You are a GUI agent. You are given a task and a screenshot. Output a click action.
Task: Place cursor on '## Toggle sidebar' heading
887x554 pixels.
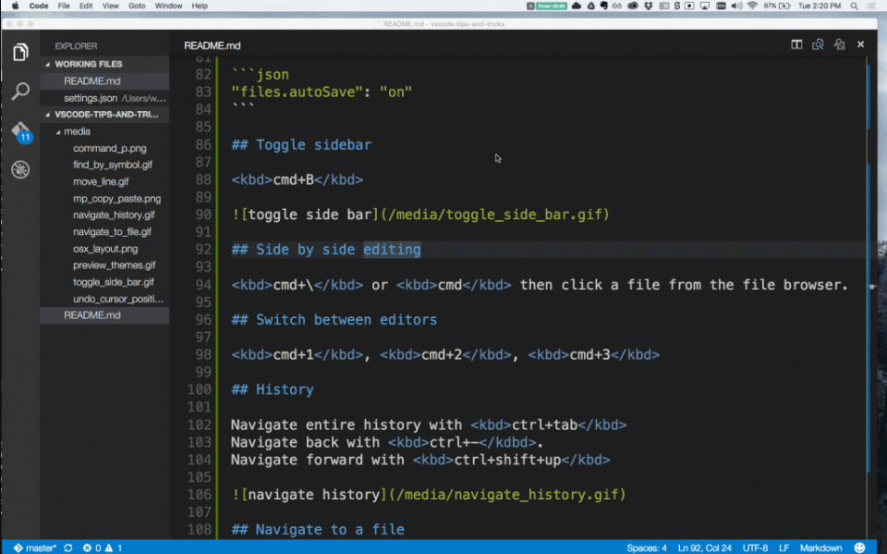[x=301, y=145]
